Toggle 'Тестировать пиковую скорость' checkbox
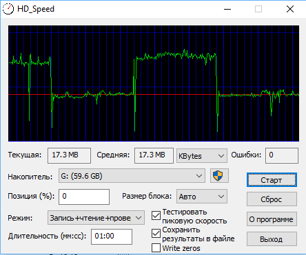This screenshot has width=306, height=255. [x=156, y=216]
